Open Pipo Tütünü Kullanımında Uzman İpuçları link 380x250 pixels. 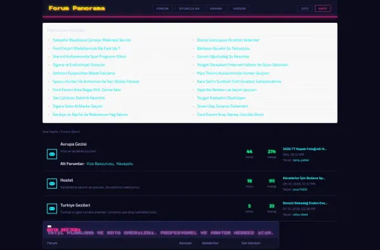click(x=233, y=73)
